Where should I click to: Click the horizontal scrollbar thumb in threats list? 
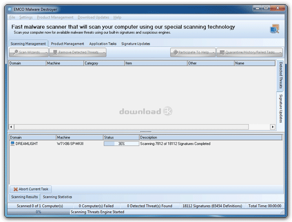tap(131, 127)
